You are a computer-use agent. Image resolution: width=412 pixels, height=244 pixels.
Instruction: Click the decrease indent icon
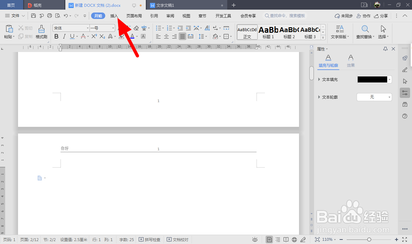click(x=180, y=28)
